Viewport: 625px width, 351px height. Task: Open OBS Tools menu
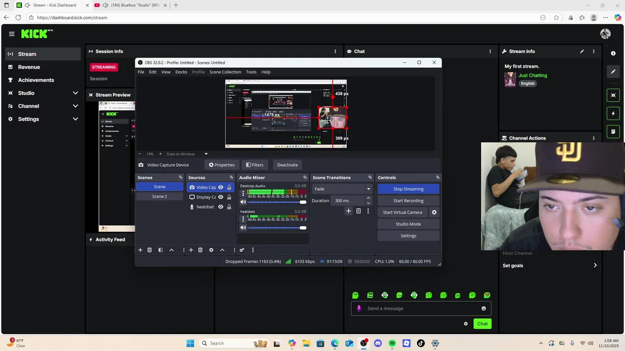point(251,72)
